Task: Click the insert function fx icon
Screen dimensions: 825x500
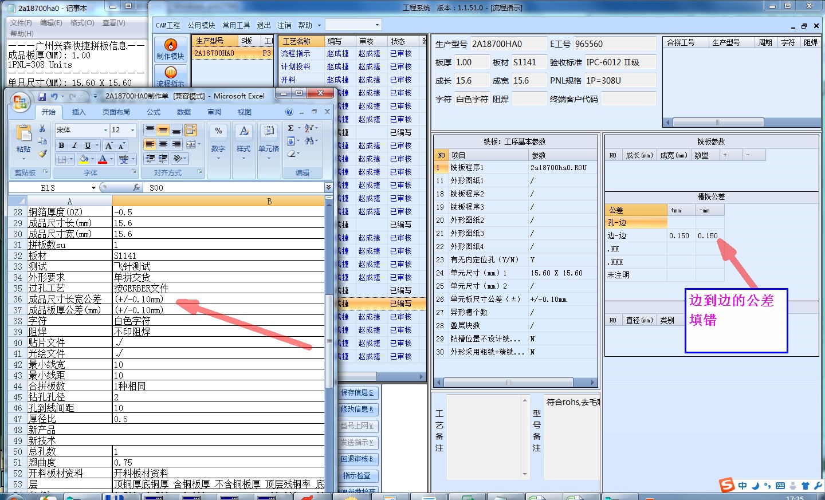Action: pos(136,187)
